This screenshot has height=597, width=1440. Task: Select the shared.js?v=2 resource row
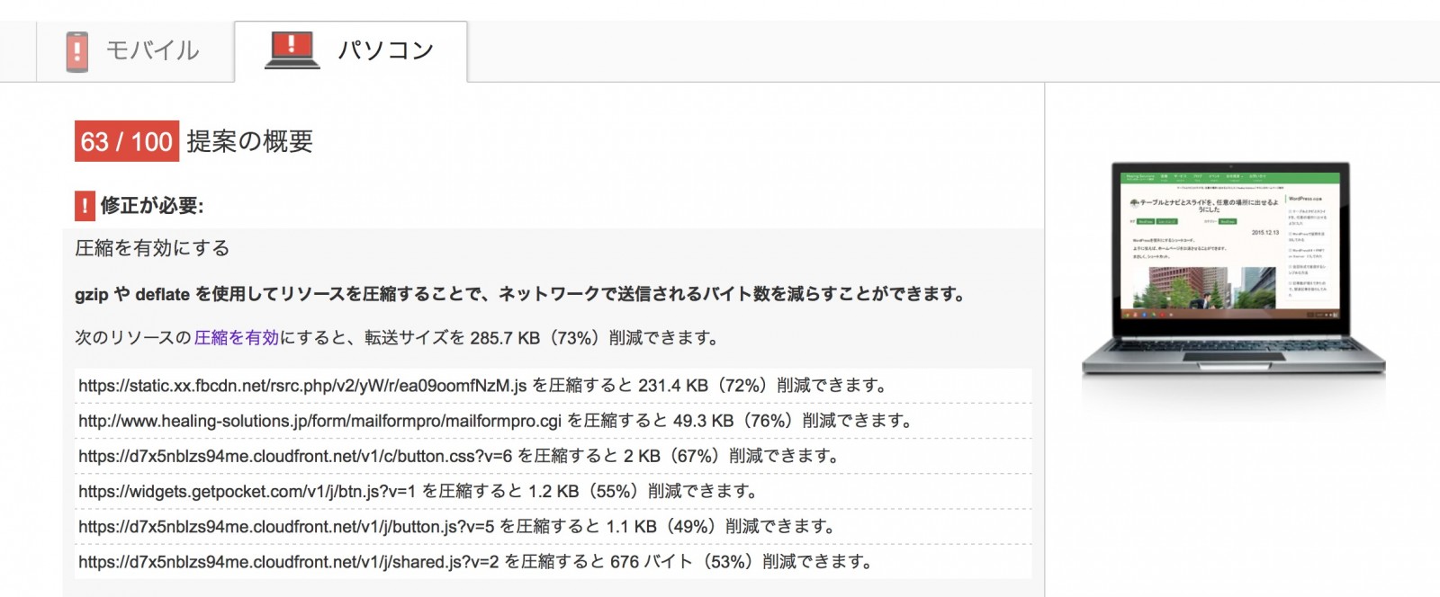pyautogui.click(x=553, y=562)
